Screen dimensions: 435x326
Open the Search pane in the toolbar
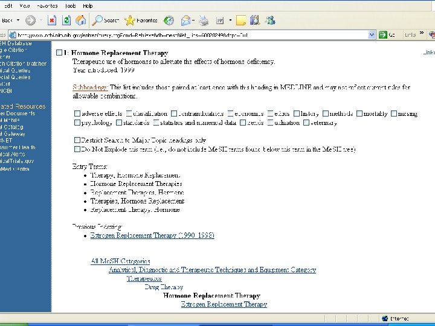coord(105,21)
